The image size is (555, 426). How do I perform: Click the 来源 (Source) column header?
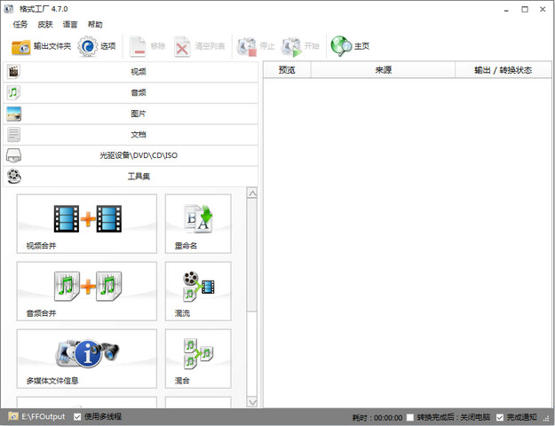tap(383, 70)
